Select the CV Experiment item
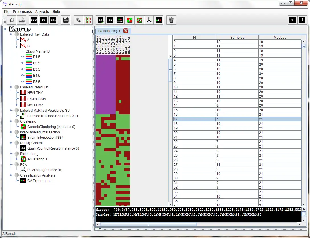 [x=39, y=181]
